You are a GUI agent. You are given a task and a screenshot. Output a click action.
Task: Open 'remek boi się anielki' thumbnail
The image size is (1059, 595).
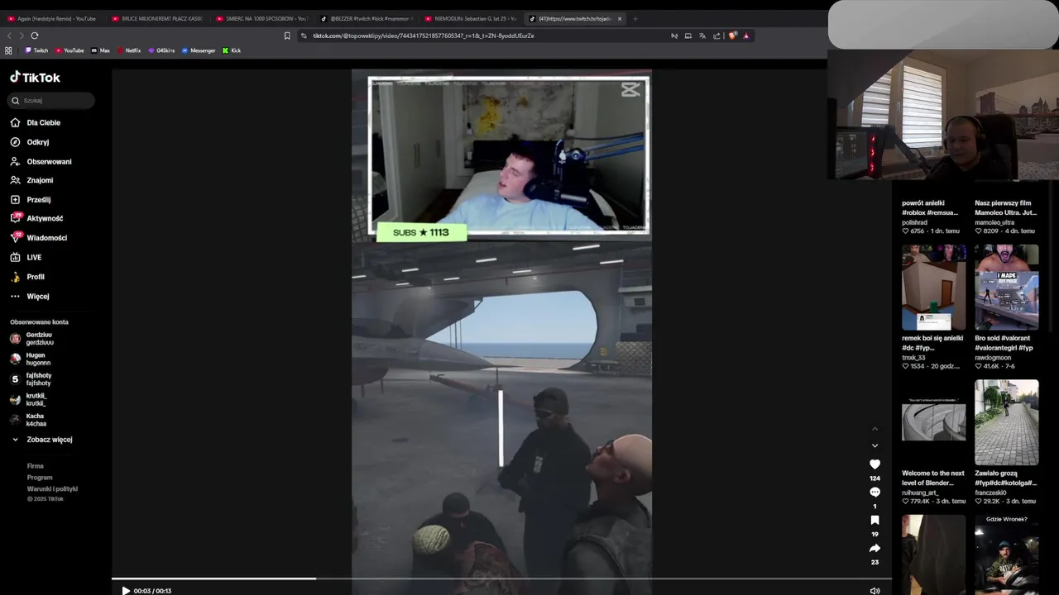pyautogui.click(x=933, y=288)
